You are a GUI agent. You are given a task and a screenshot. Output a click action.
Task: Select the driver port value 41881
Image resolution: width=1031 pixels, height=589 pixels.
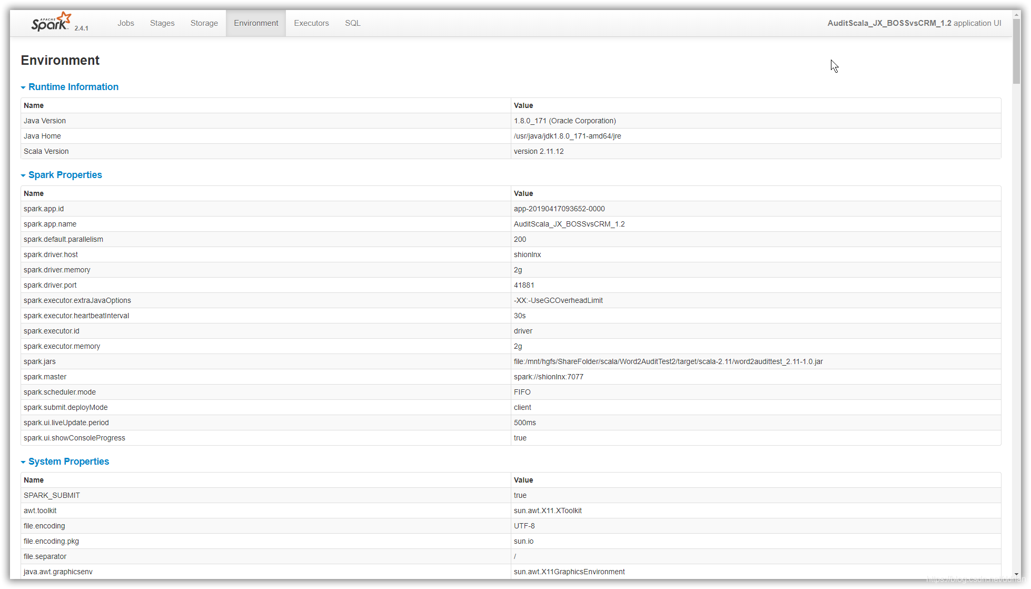[x=524, y=285]
